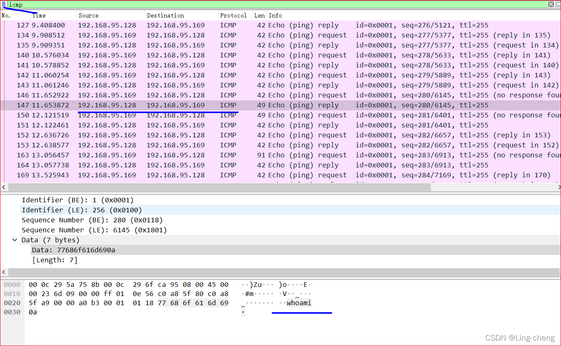Select the Data: 77686f616d690a field
Viewport: 561px width, 346px height.
point(73,250)
